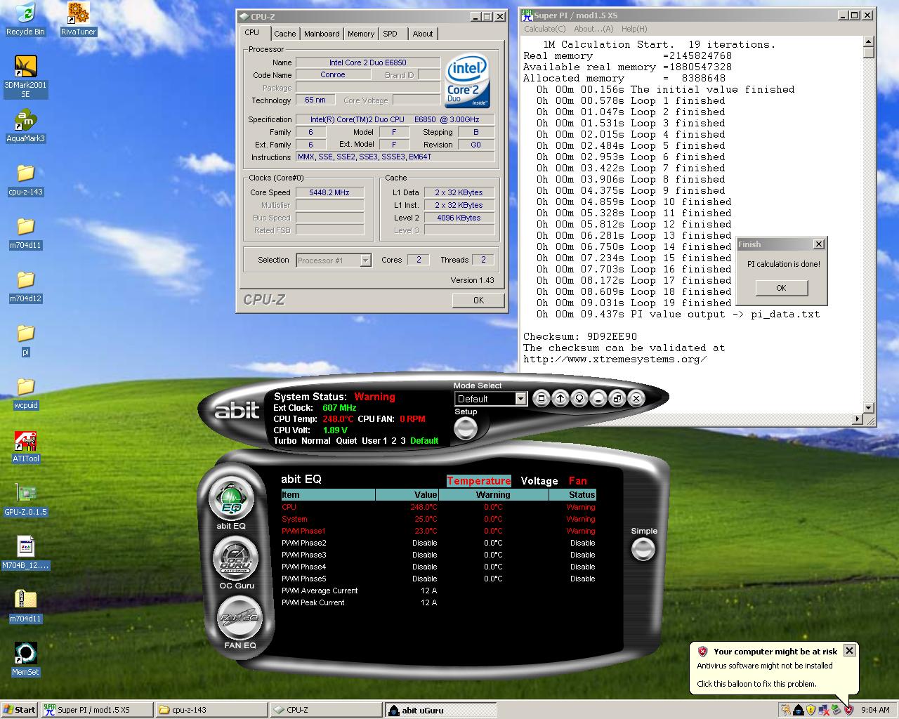Screen dimensions: 899x719
Task: Switch to the About tab in CPU-Z
Action: [x=423, y=34]
